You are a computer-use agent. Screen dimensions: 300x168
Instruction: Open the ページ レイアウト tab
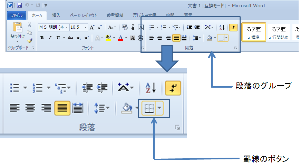pyautogui.click(x=84, y=15)
